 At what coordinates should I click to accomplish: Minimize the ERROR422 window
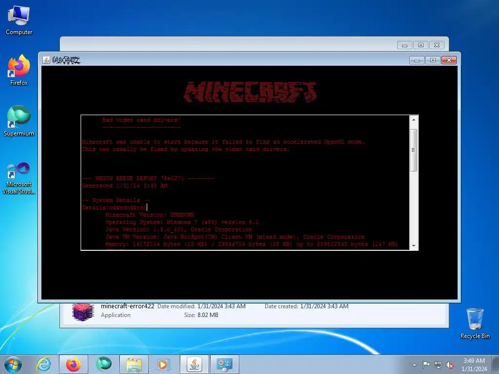[x=417, y=60]
